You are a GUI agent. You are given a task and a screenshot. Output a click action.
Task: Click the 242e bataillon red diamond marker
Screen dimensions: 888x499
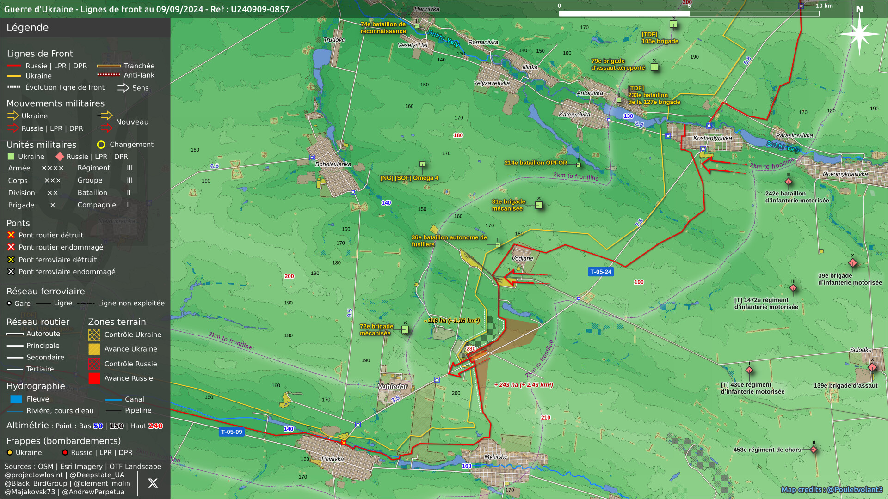[789, 182]
